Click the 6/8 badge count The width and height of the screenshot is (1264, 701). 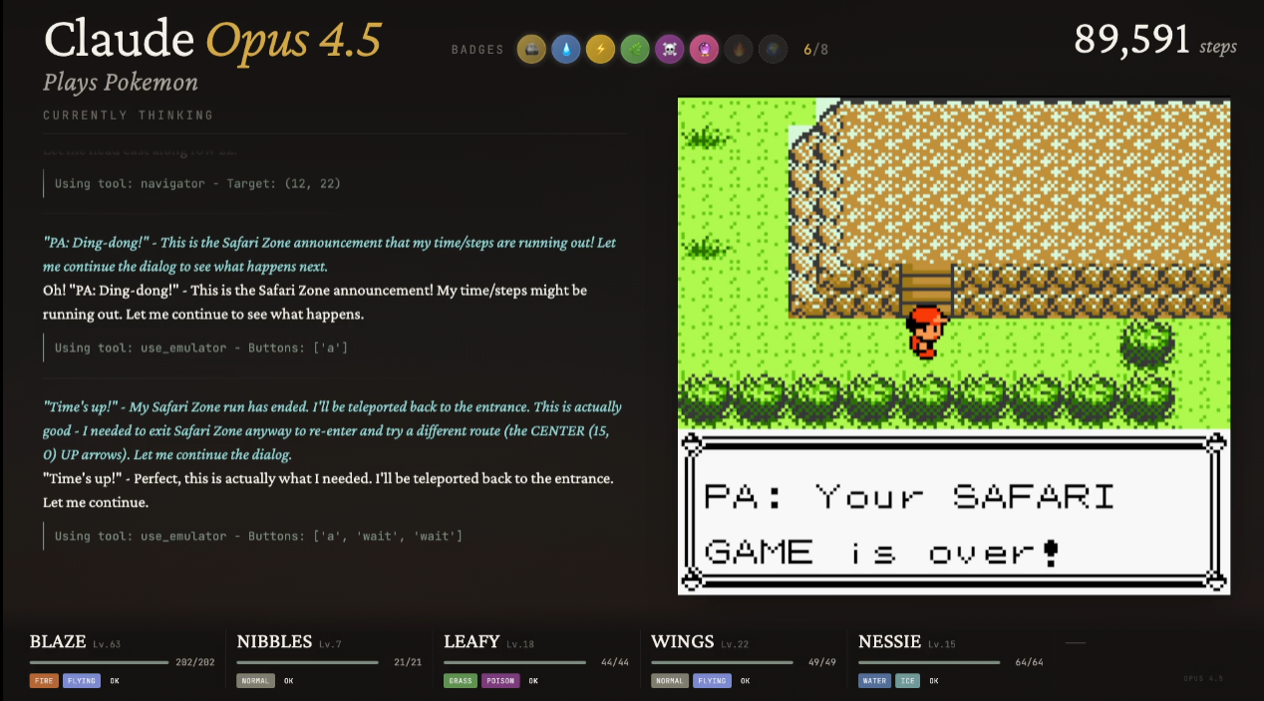(x=815, y=50)
